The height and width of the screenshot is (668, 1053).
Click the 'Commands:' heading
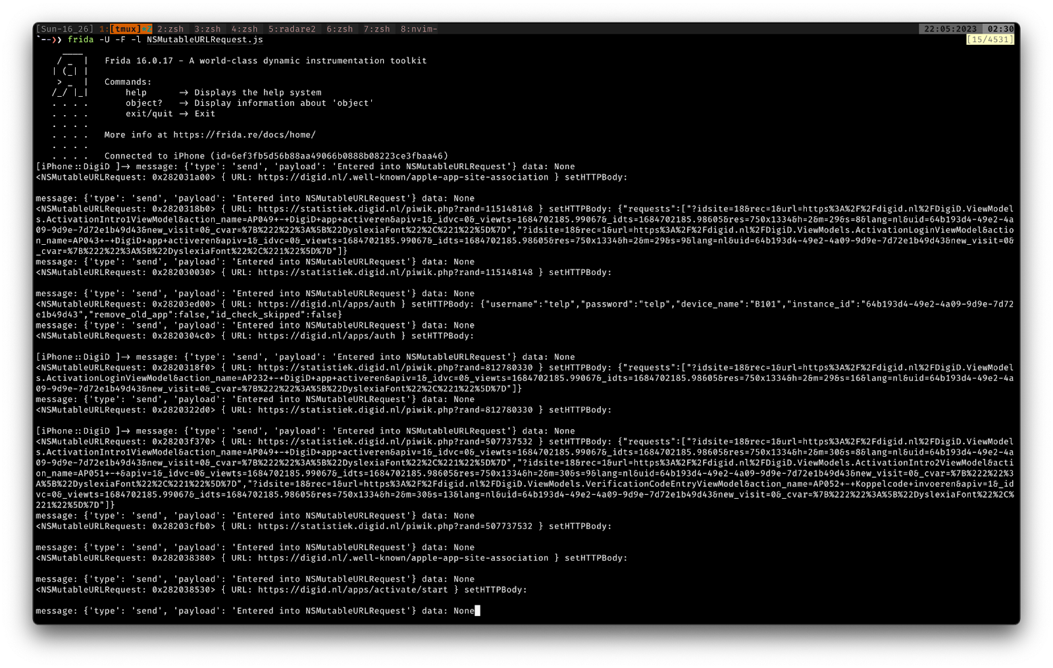128,82
